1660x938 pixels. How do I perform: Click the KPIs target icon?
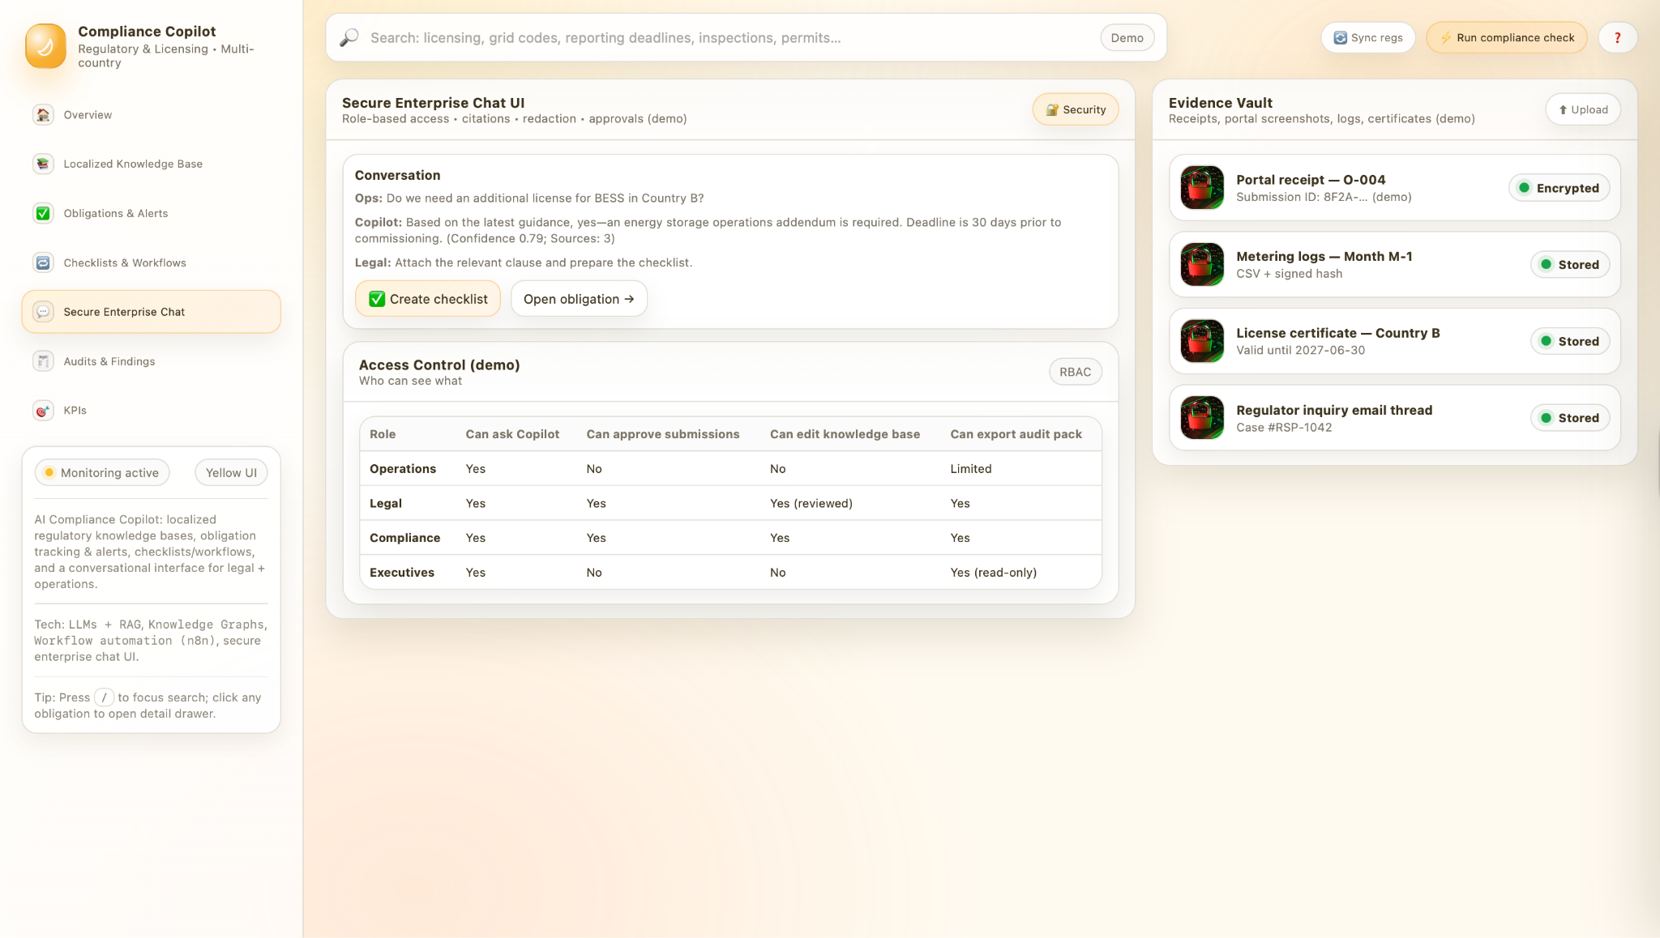[43, 411]
